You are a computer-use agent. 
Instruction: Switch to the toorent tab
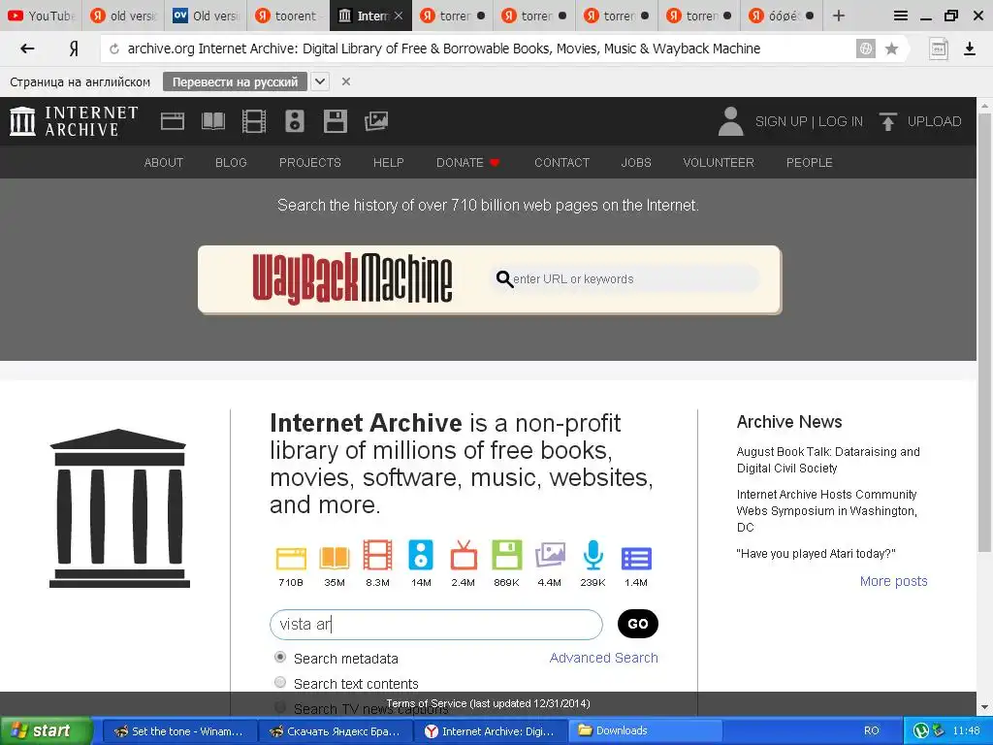coord(287,16)
